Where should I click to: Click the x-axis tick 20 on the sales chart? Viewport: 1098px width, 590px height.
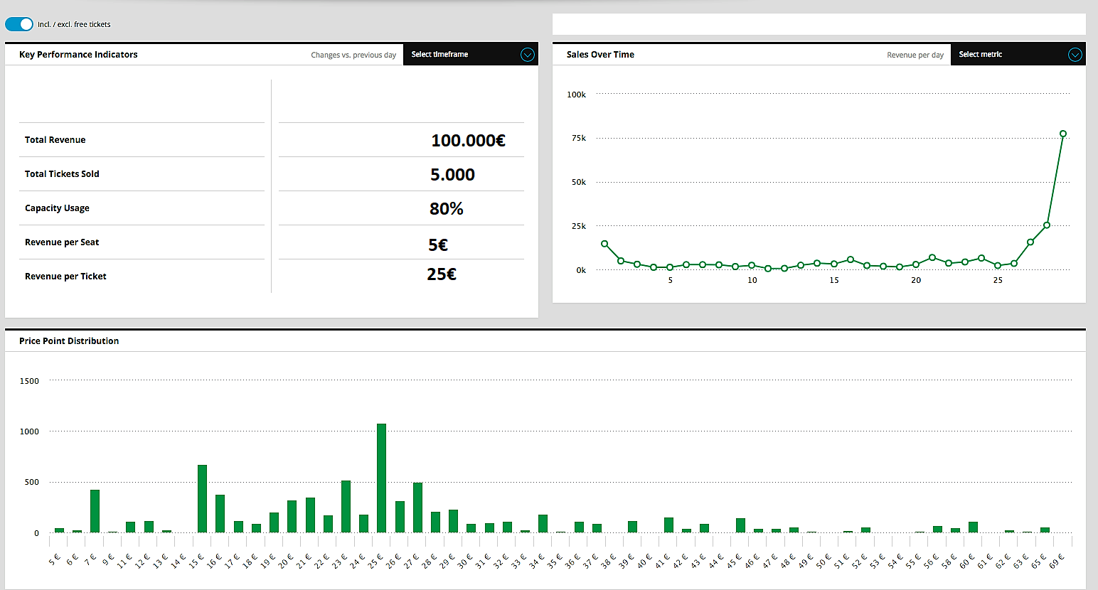click(x=916, y=280)
